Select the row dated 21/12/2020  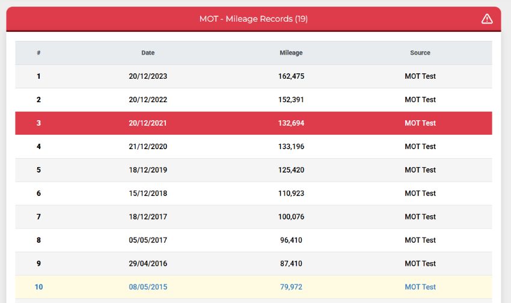pyautogui.click(x=254, y=147)
